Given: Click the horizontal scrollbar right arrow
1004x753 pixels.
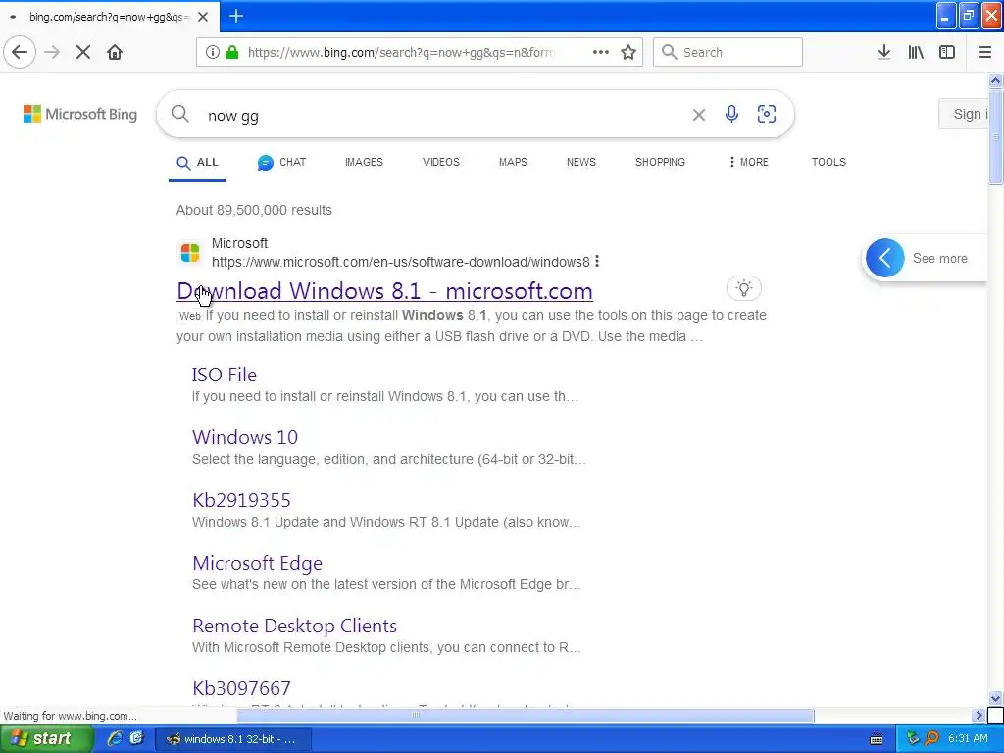Looking at the screenshot, I should click(979, 715).
